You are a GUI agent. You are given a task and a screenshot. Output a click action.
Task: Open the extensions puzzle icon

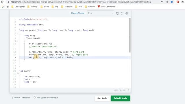183,2
